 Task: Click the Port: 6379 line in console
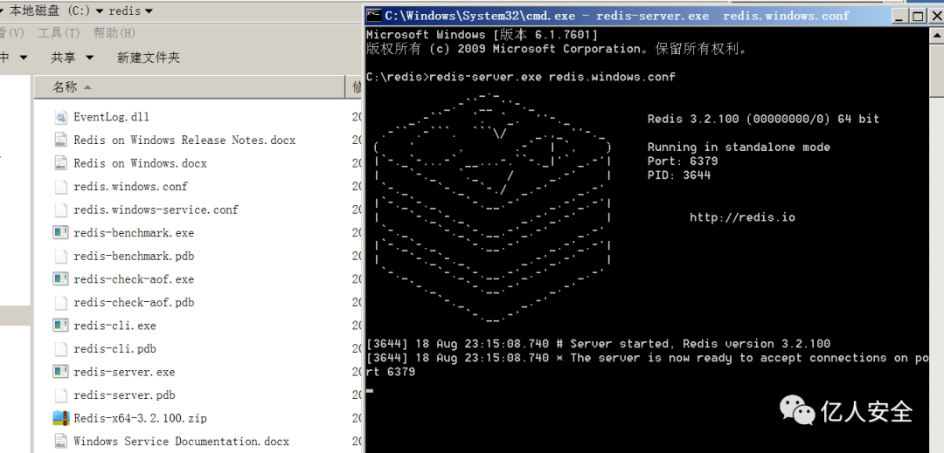point(683,161)
